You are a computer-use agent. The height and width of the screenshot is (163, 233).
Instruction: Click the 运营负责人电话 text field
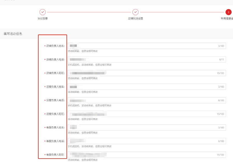147,100
